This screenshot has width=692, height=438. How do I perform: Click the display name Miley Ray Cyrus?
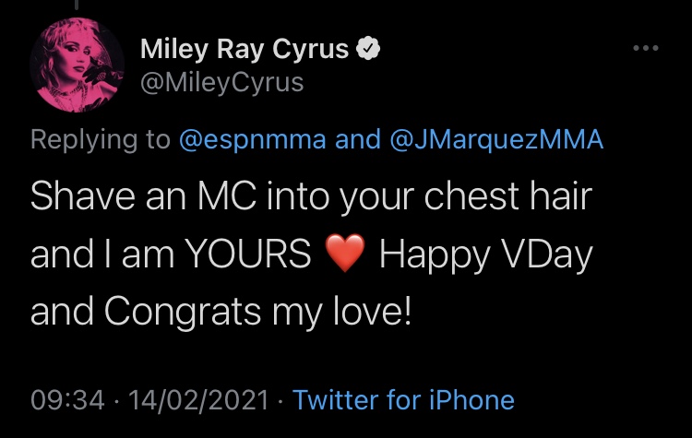pos(245,49)
